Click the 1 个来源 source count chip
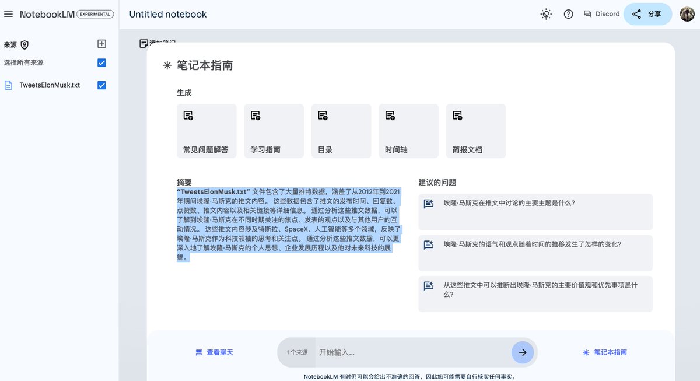Image resolution: width=700 pixels, height=381 pixels. 297,352
